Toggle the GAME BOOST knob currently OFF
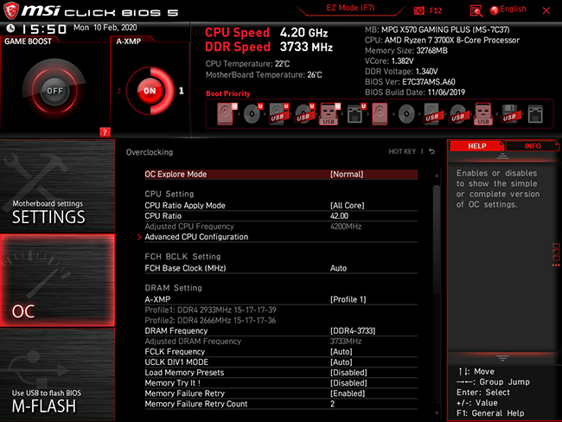 point(54,90)
